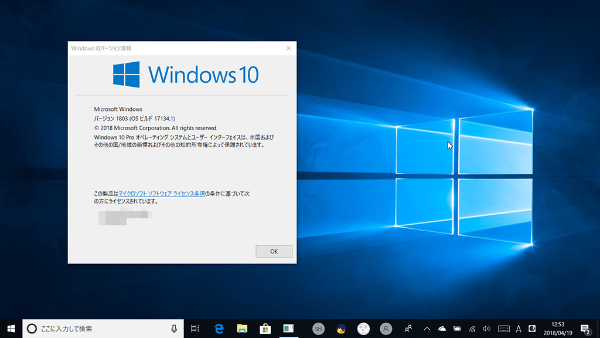Viewport: 600px width, 338px height.
Task: Open the OneDrive cloud tray icon
Action: coord(442,329)
